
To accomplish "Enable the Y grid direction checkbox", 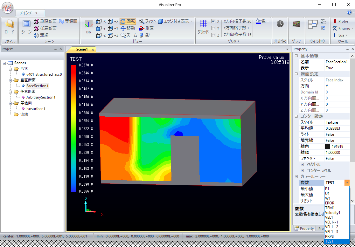I will coord(213,28).
